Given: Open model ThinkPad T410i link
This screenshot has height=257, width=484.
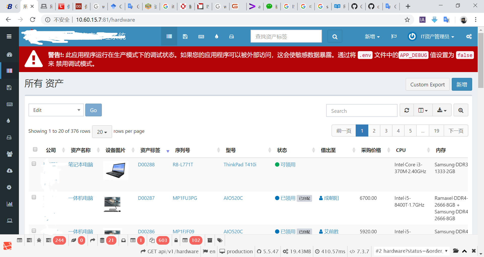Looking at the screenshot, I should (x=240, y=165).
